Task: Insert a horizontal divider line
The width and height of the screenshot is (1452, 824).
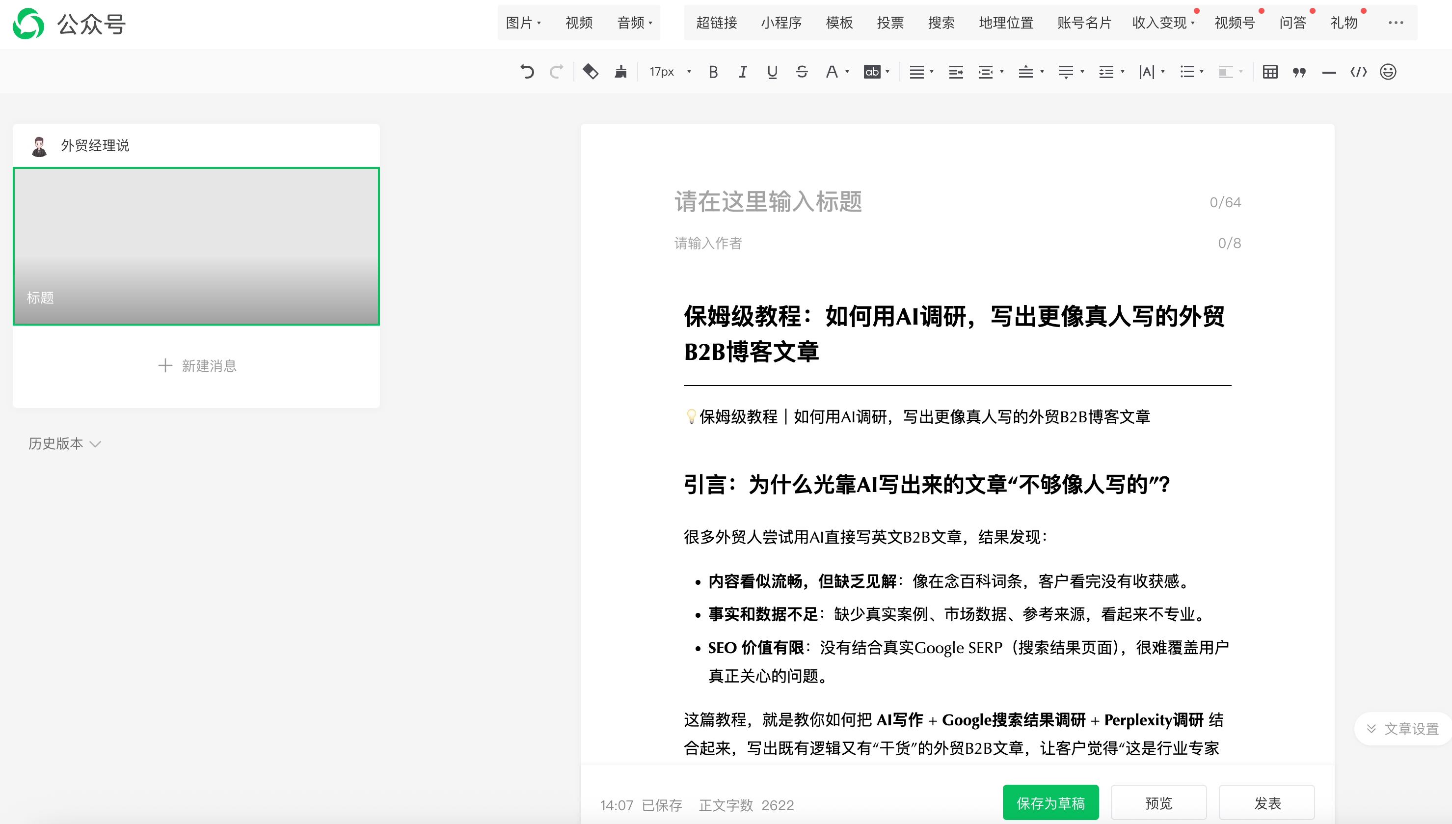Action: [1329, 73]
